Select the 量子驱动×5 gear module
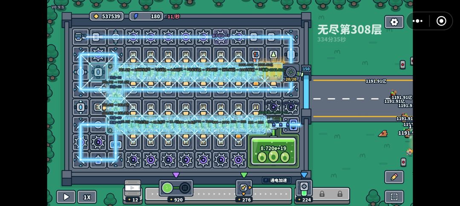 (221, 37)
